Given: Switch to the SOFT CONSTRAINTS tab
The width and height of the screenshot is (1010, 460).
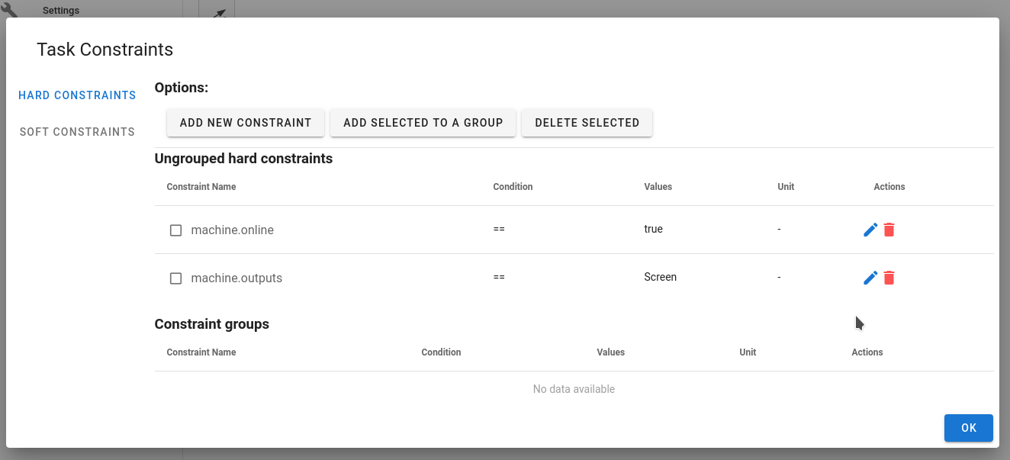Looking at the screenshot, I should [77, 131].
